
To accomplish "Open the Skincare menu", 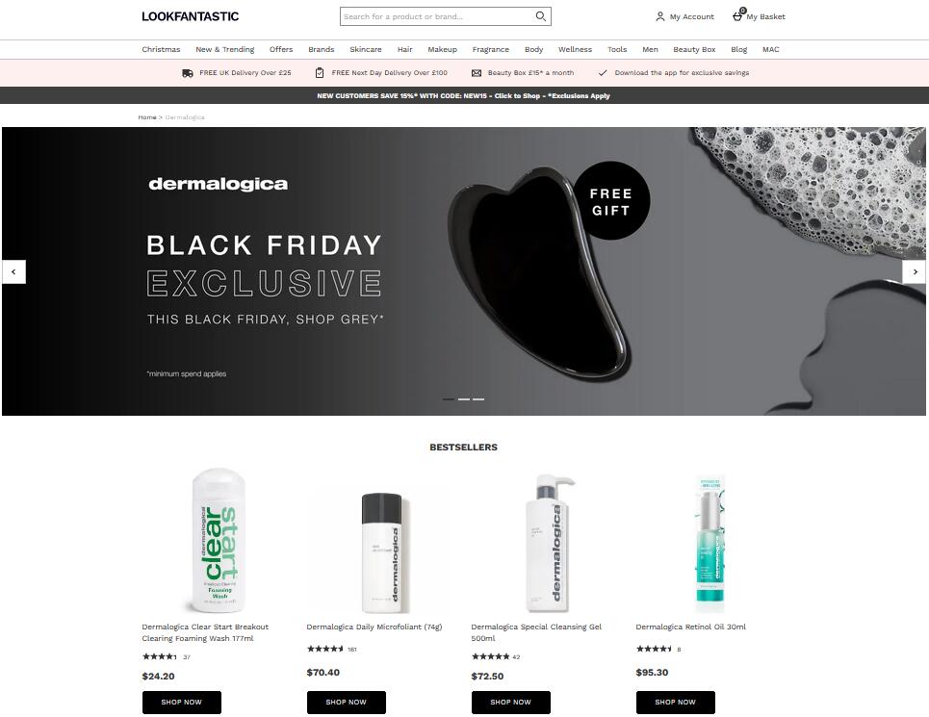I will 366,49.
